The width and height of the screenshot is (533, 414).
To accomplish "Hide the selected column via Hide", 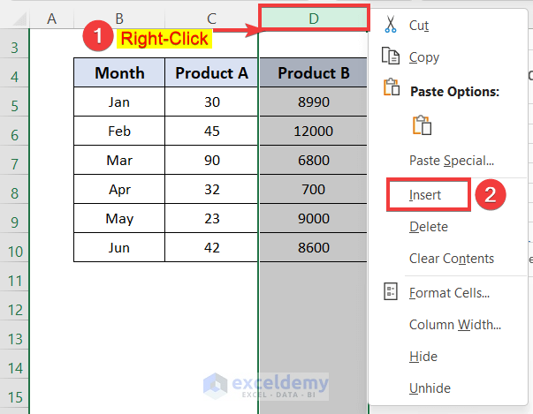I will (x=423, y=357).
